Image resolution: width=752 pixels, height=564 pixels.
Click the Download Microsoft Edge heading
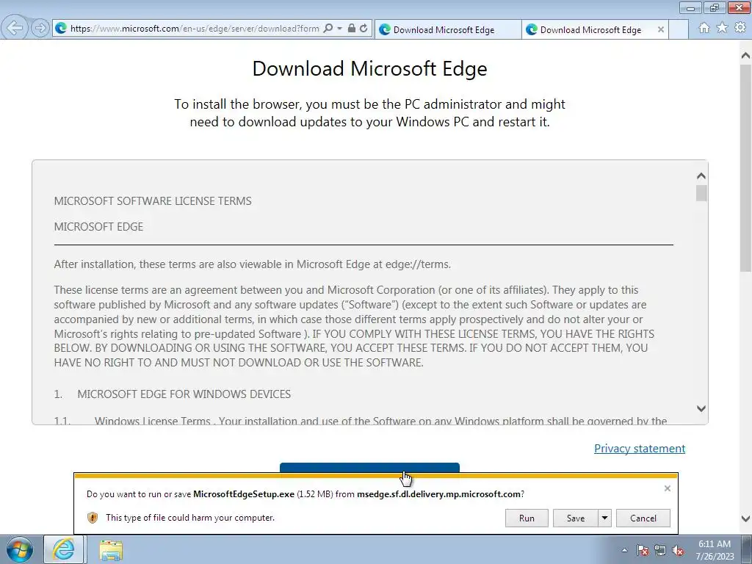click(x=370, y=68)
